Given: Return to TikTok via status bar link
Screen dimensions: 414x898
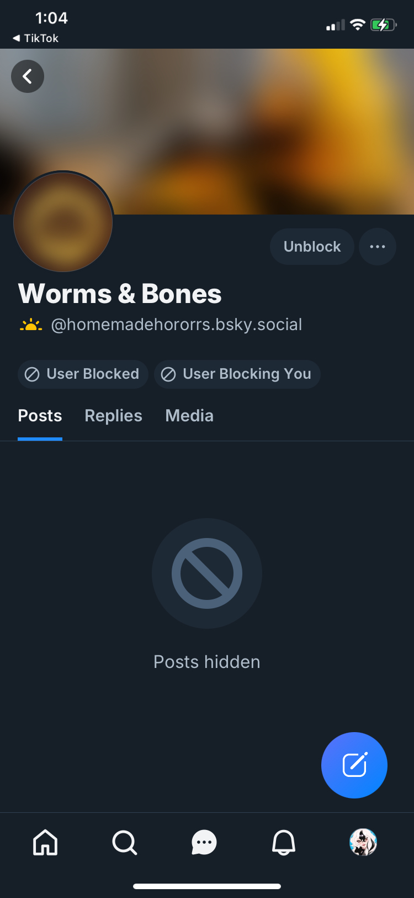Looking at the screenshot, I should (x=36, y=38).
